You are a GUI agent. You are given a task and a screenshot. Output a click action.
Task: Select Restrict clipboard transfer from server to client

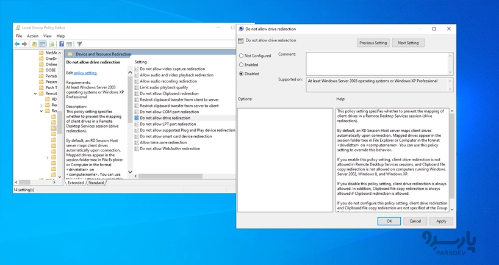pyautogui.click(x=179, y=106)
